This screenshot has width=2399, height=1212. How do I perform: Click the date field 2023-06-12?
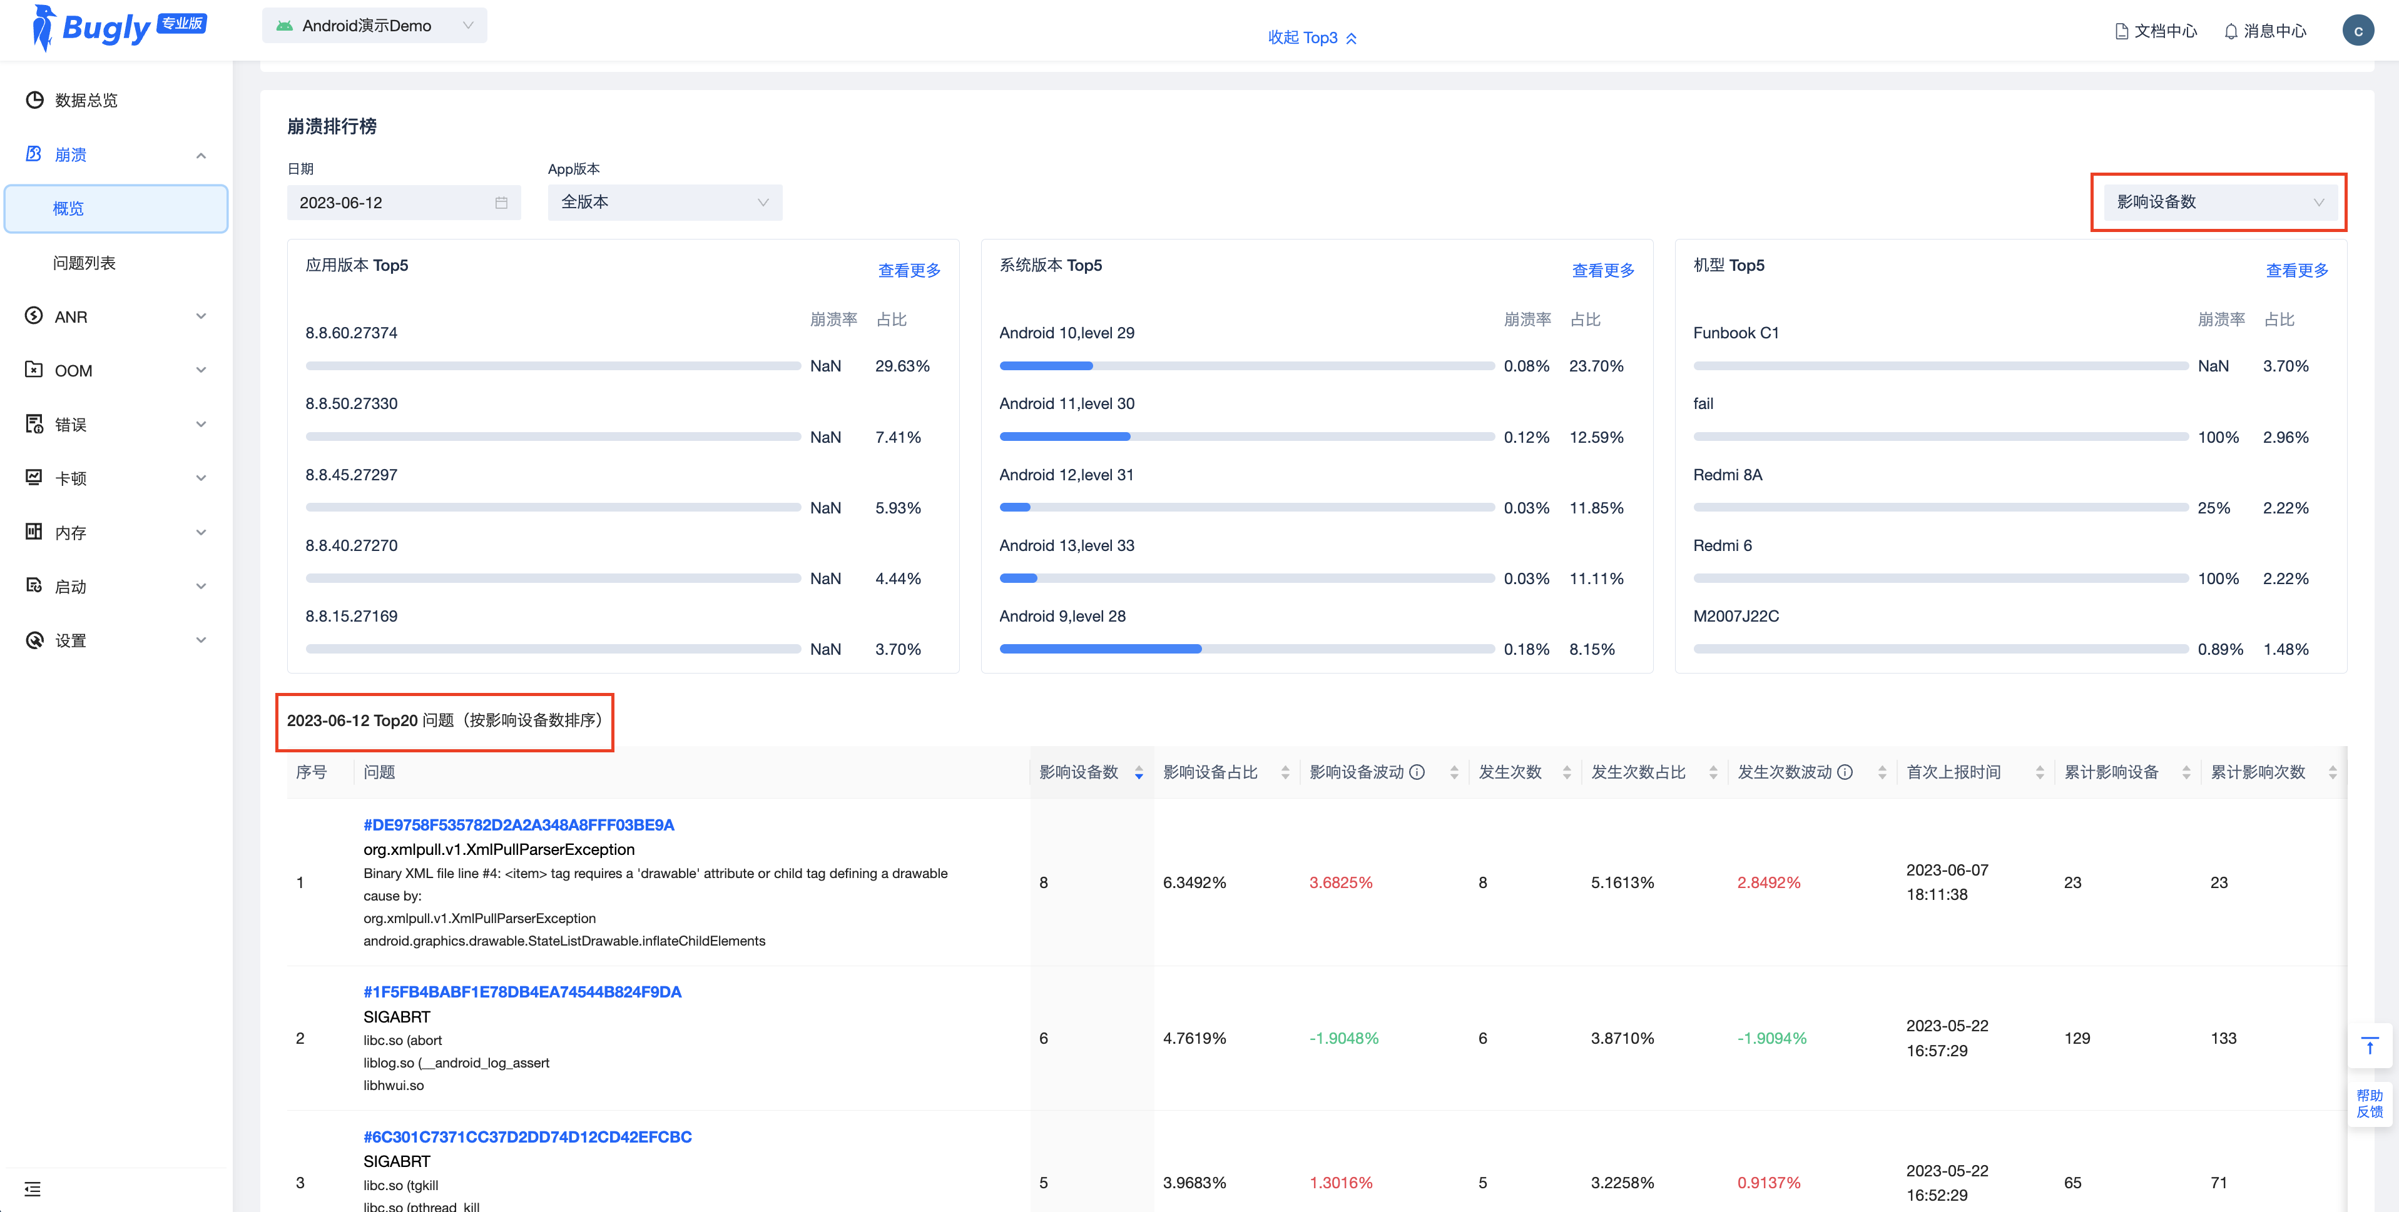[x=403, y=202]
